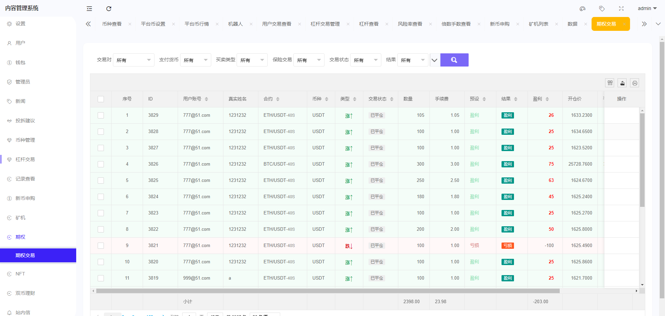Open the admin account dropdown
The image size is (665, 316).
(647, 8)
